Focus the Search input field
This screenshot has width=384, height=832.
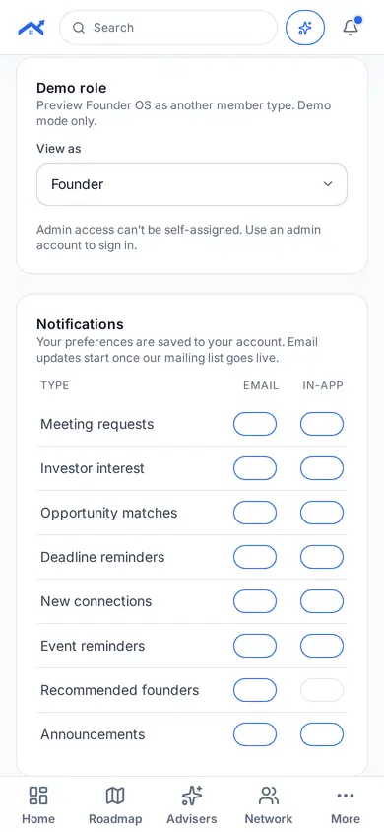[168, 28]
